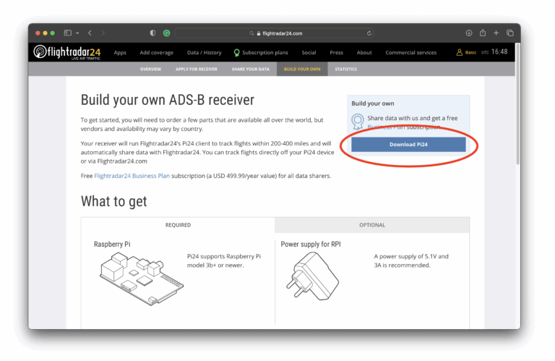The image size is (555, 361).
Task: Open the Data / History menu
Action: pyautogui.click(x=204, y=53)
